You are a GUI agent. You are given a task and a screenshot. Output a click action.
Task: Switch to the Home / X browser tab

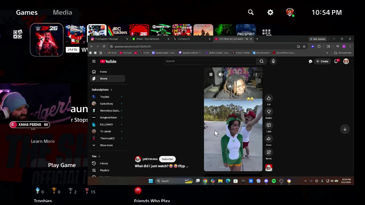click(x=192, y=39)
